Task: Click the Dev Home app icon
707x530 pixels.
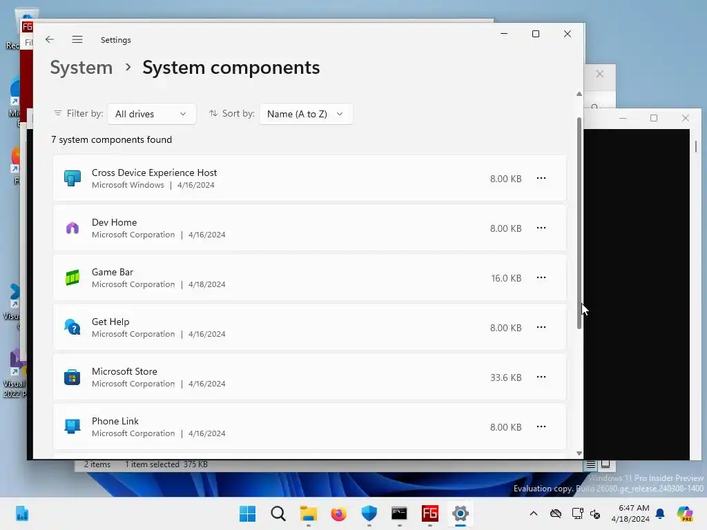Action: pos(72,228)
